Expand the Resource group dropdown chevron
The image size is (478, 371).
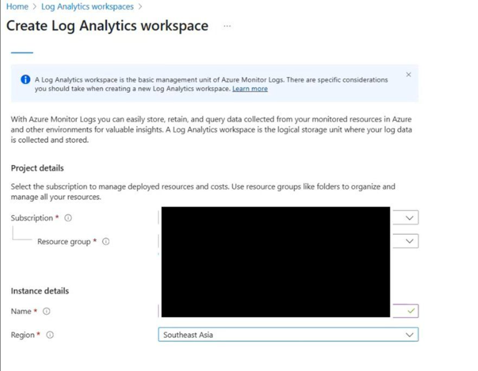[410, 241]
